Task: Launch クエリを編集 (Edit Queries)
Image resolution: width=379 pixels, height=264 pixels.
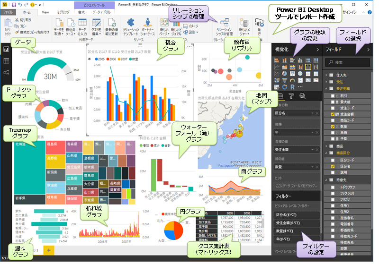Action: (x=96, y=27)
